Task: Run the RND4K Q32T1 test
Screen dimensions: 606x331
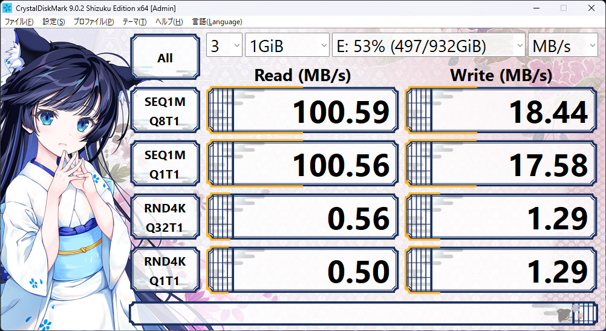Action: [165, 217]
